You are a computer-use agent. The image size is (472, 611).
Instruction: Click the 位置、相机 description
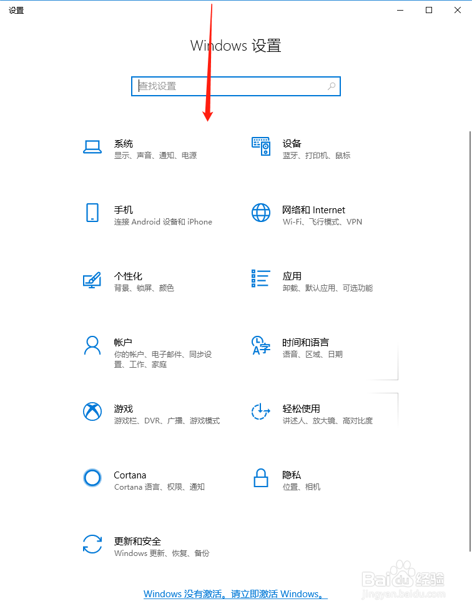click(x=301, y=487)
